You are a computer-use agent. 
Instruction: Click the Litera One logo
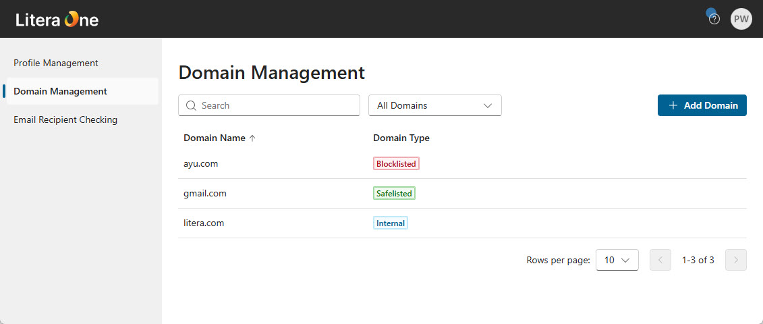tap(57, 20)
